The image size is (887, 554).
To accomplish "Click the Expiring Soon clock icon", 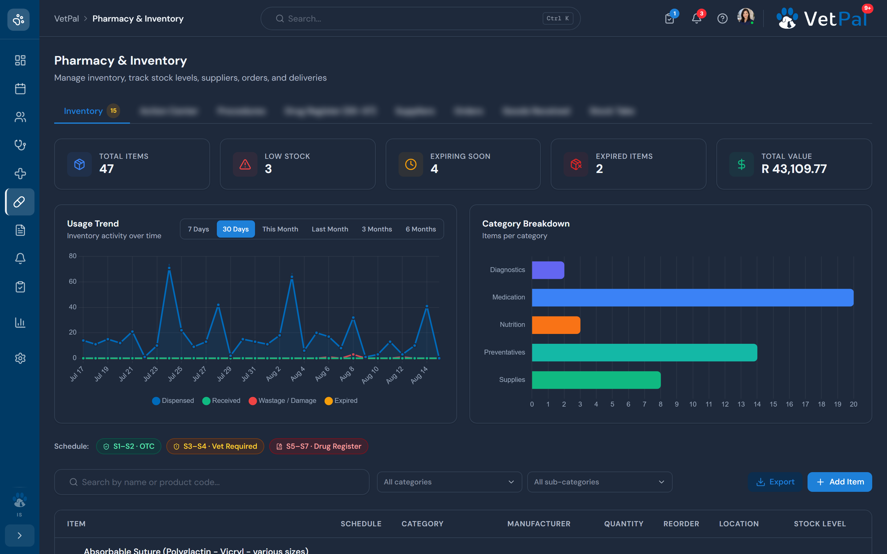I will coord(411,164).
